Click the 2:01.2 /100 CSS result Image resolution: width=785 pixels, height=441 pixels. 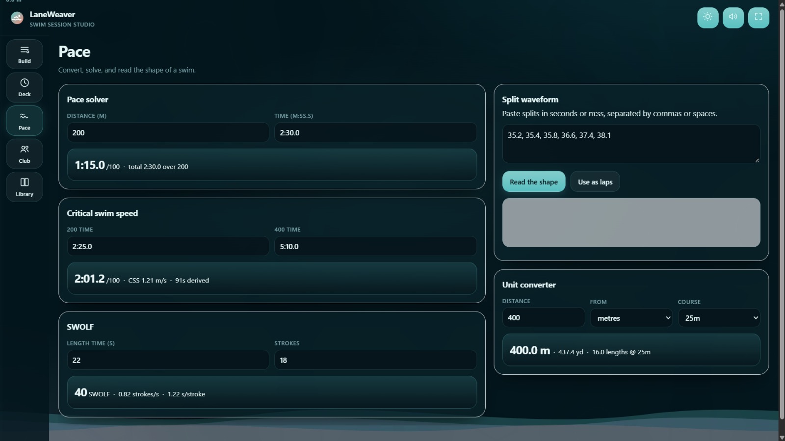[272, 279]
